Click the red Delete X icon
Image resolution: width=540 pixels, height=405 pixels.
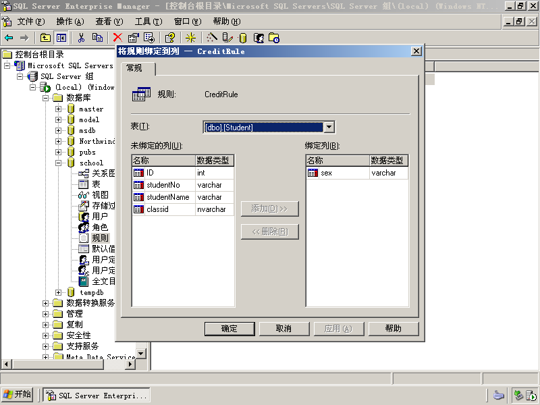click(117, 38)
